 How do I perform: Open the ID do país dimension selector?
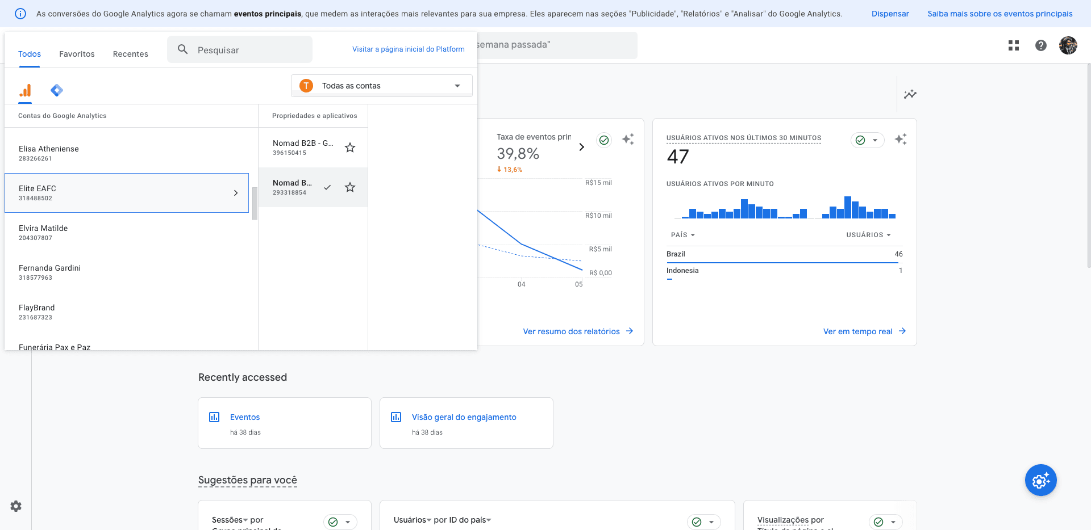470,520
